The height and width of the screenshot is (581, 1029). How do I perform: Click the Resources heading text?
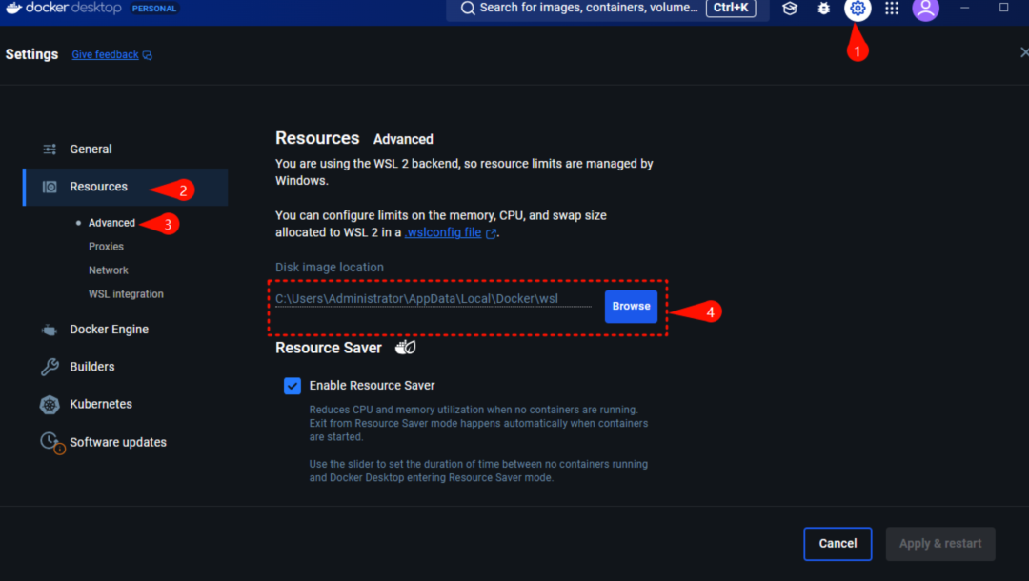[317, 138]
